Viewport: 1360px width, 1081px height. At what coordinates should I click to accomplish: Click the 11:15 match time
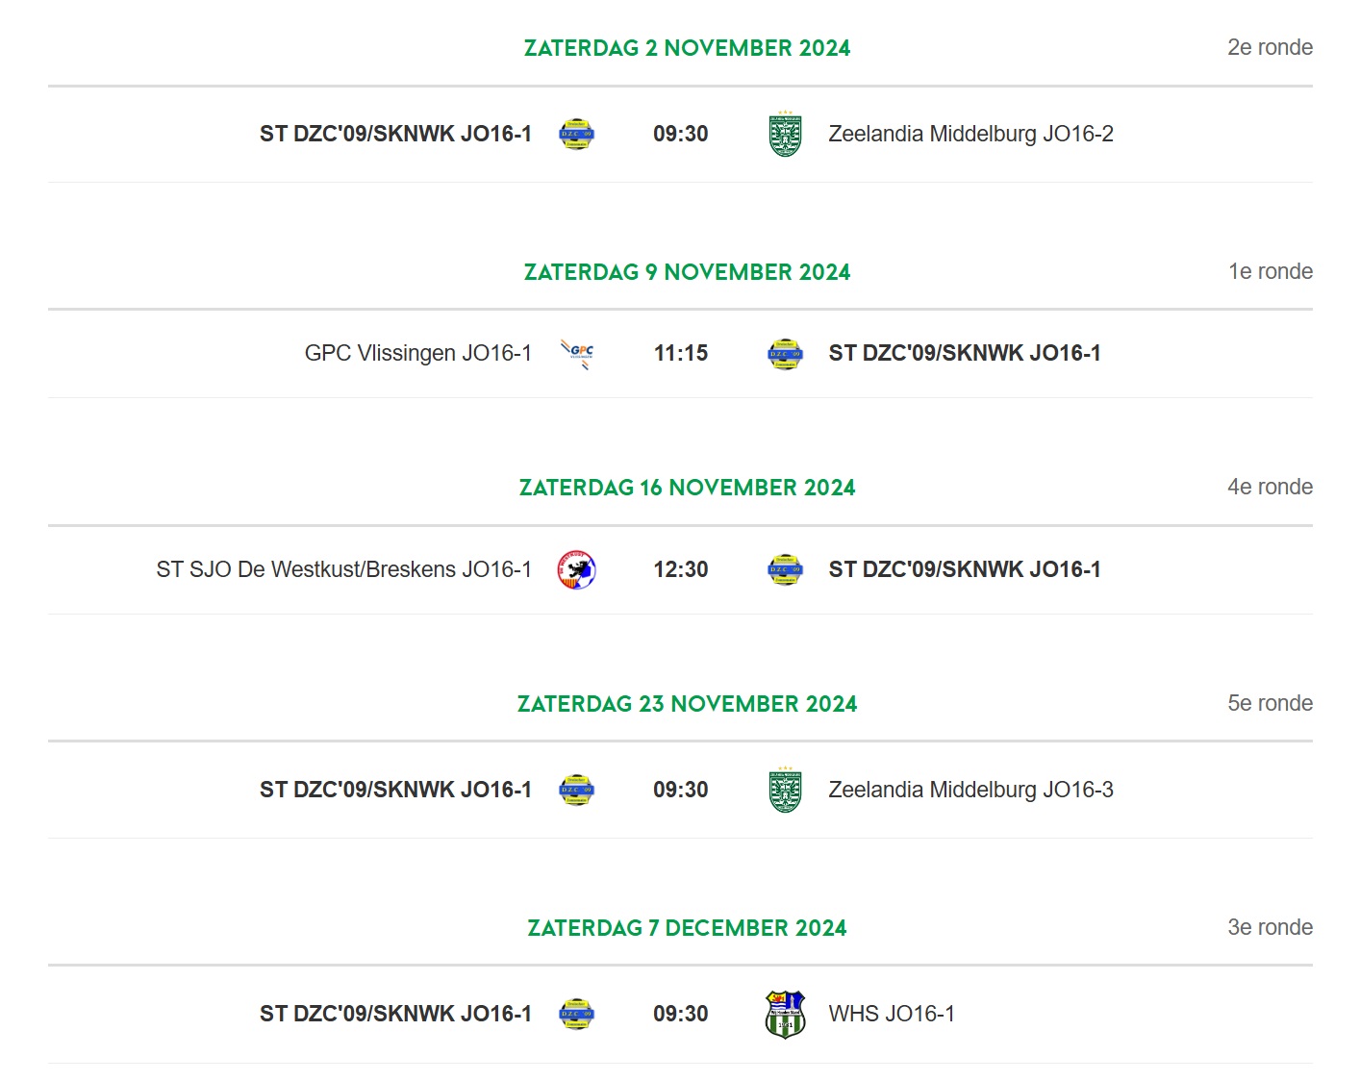[x=681, y=353]
